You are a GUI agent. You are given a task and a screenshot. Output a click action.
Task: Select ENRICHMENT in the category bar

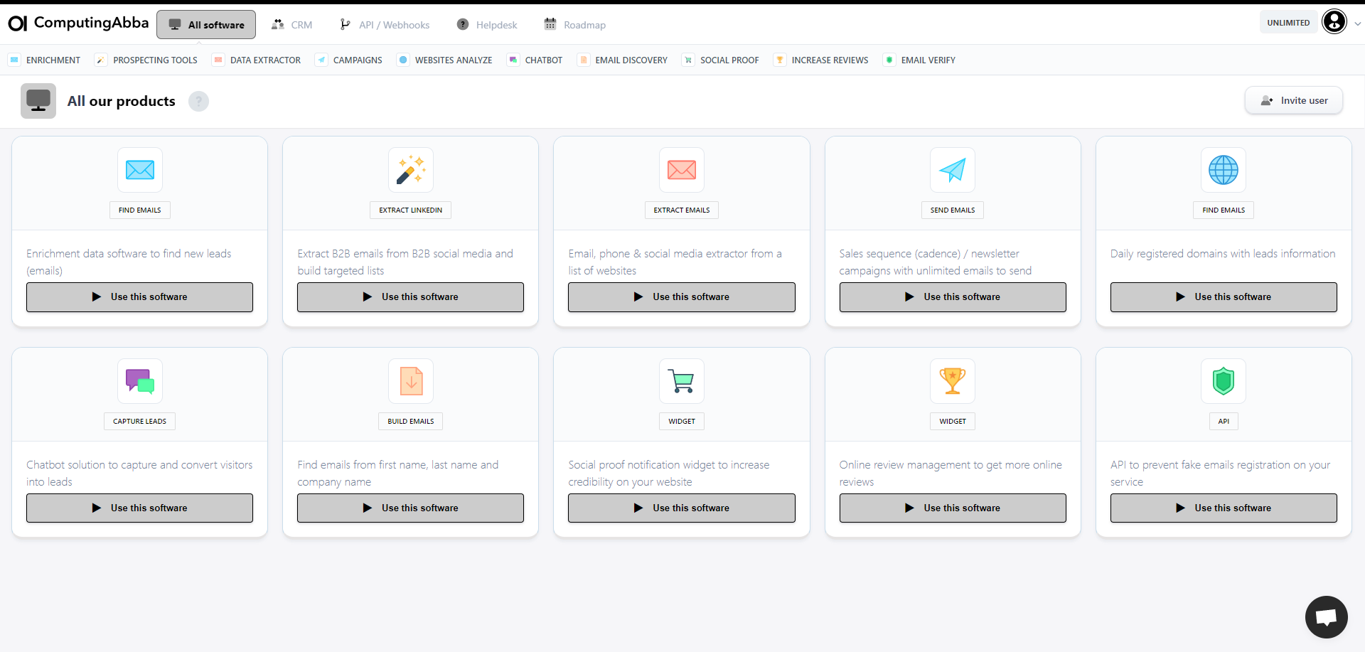tap(45, 60)
